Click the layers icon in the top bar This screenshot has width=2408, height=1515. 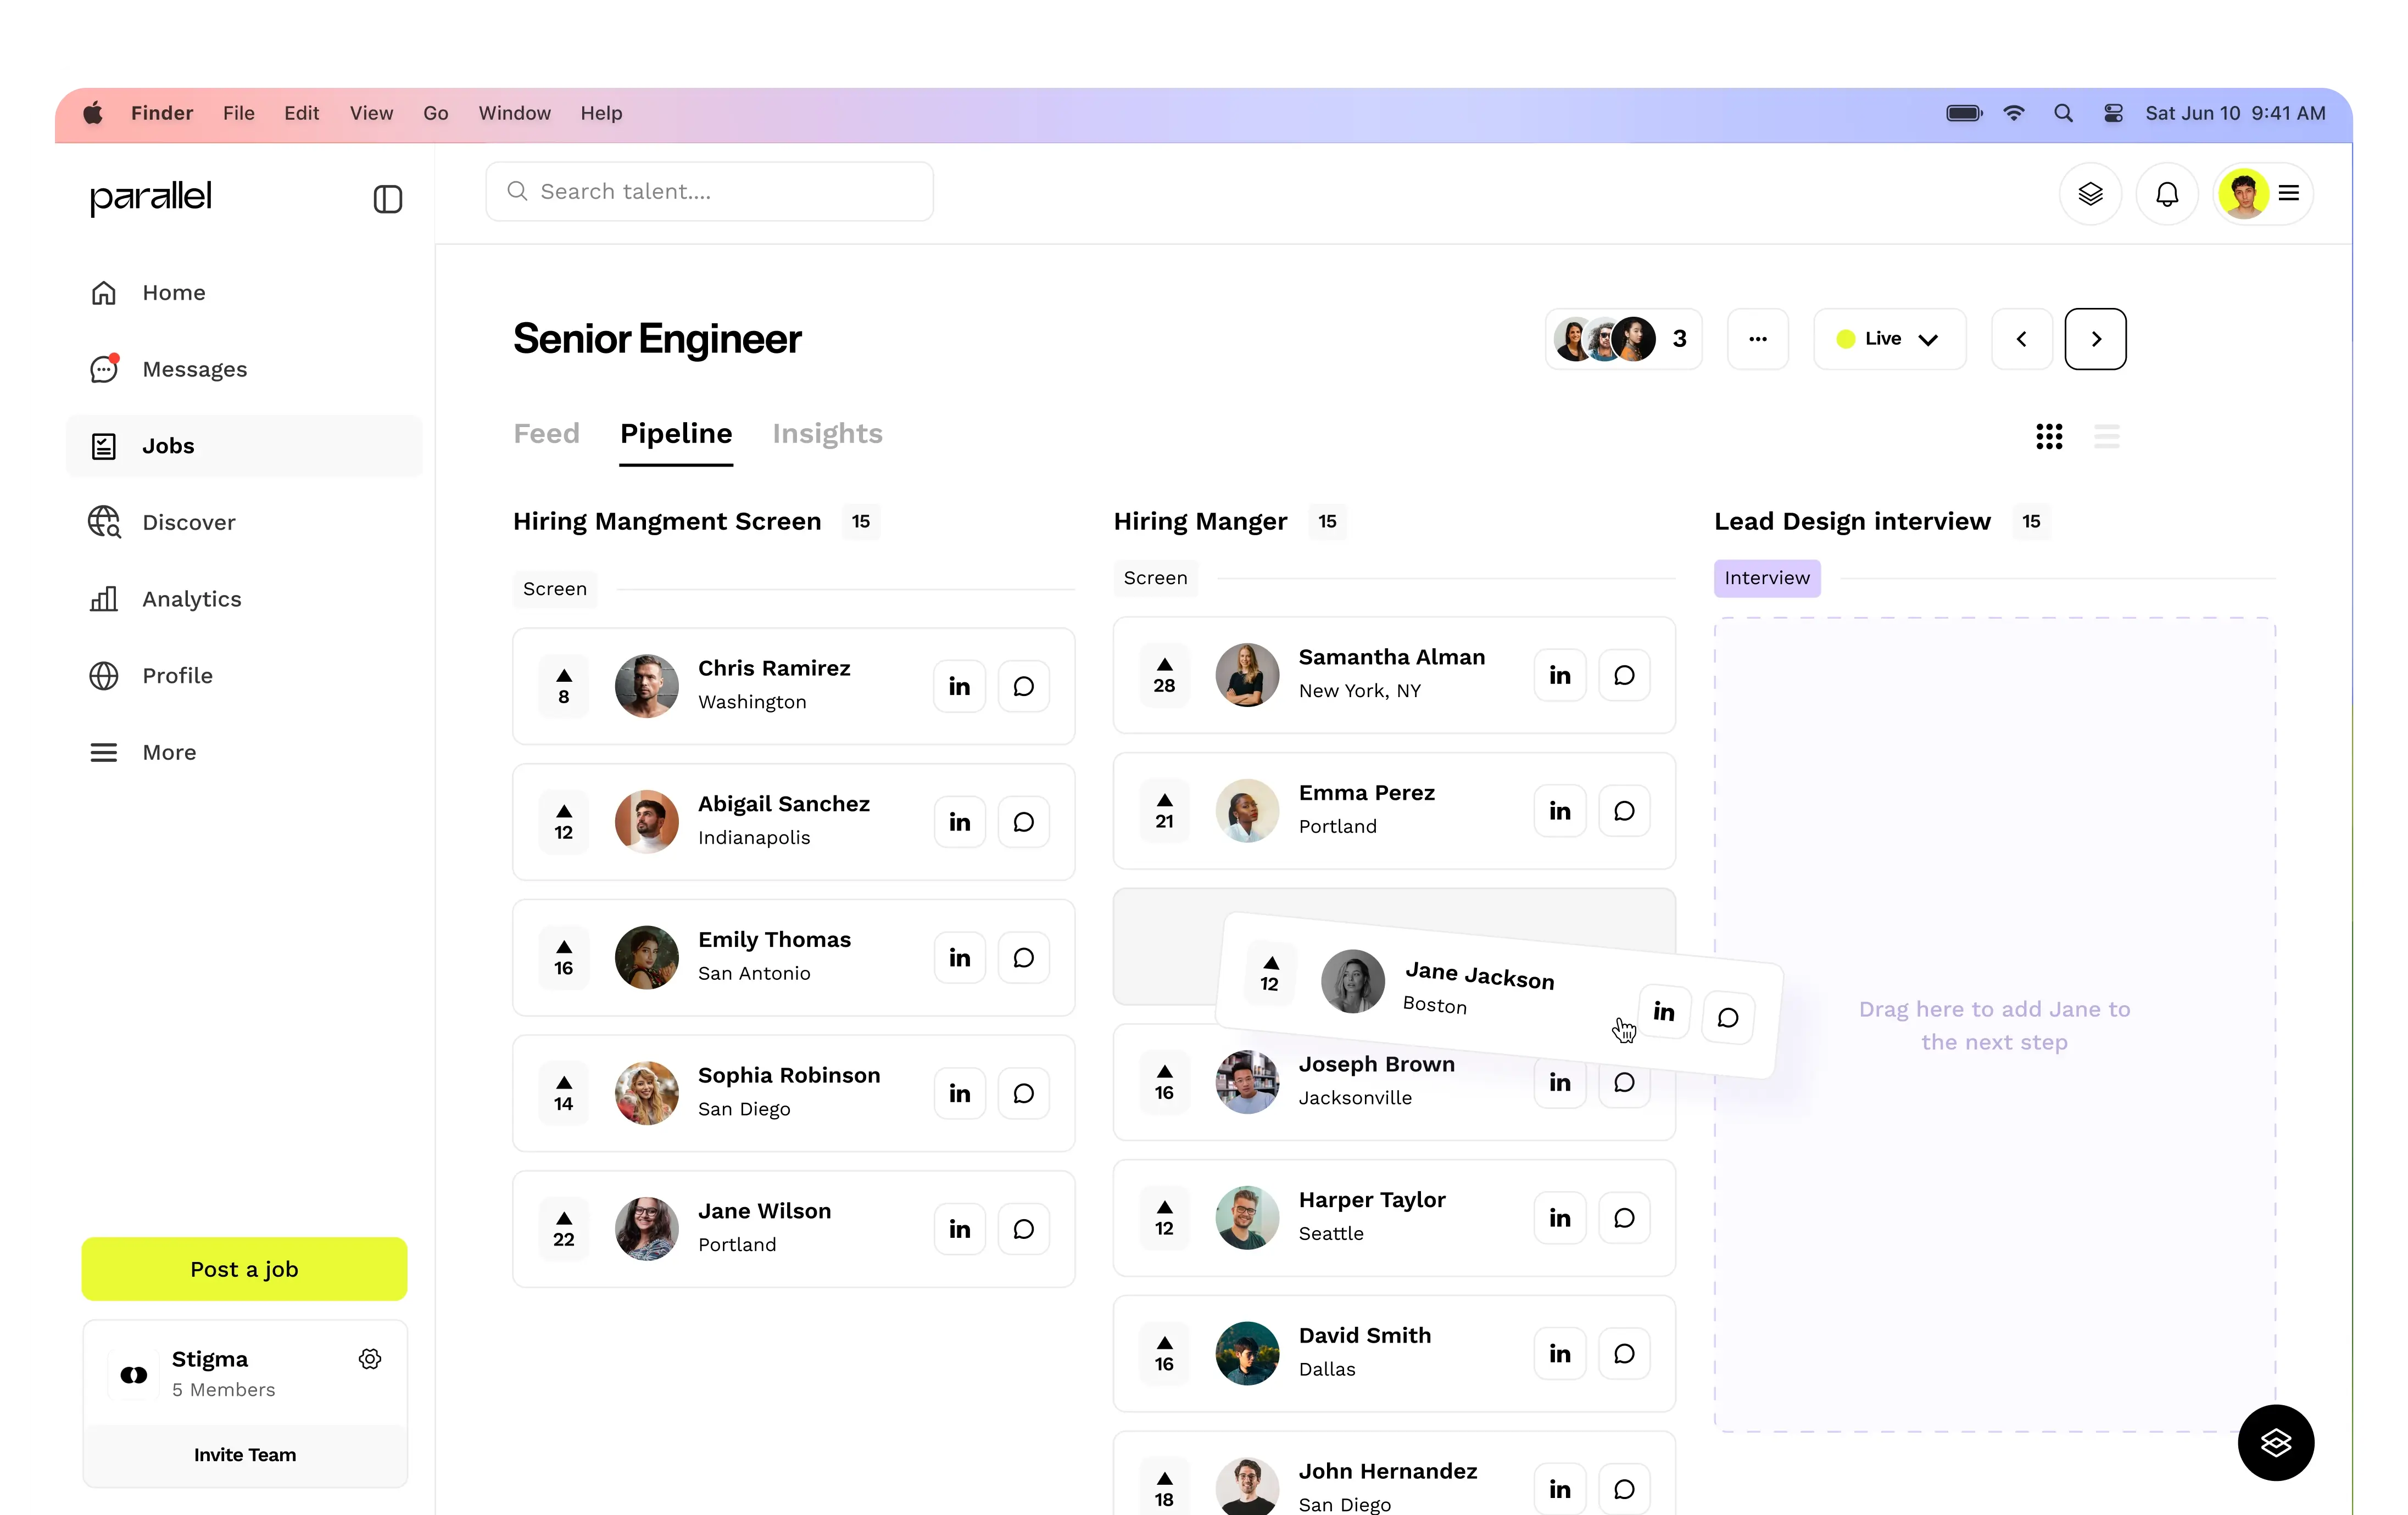[2090, 194]
